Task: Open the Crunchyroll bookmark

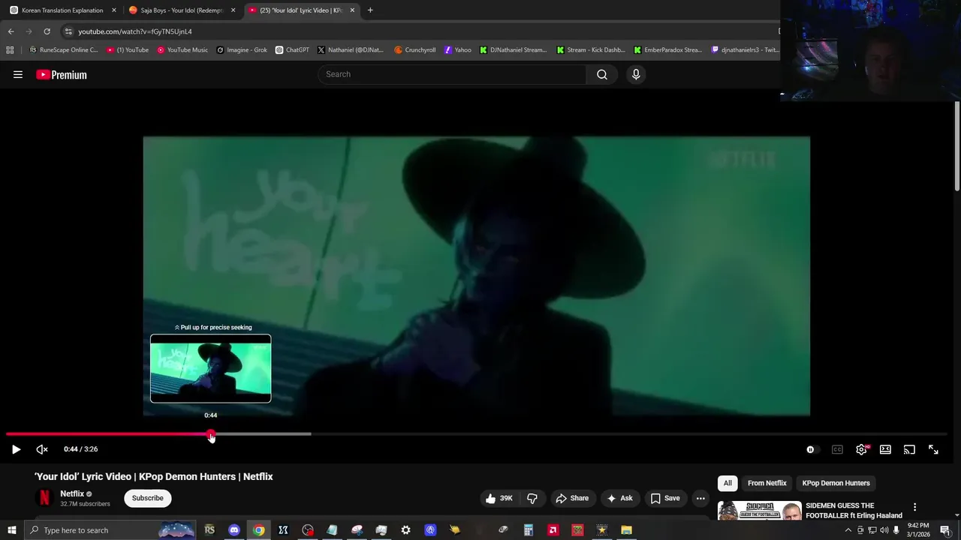Action: coord(414,50)
